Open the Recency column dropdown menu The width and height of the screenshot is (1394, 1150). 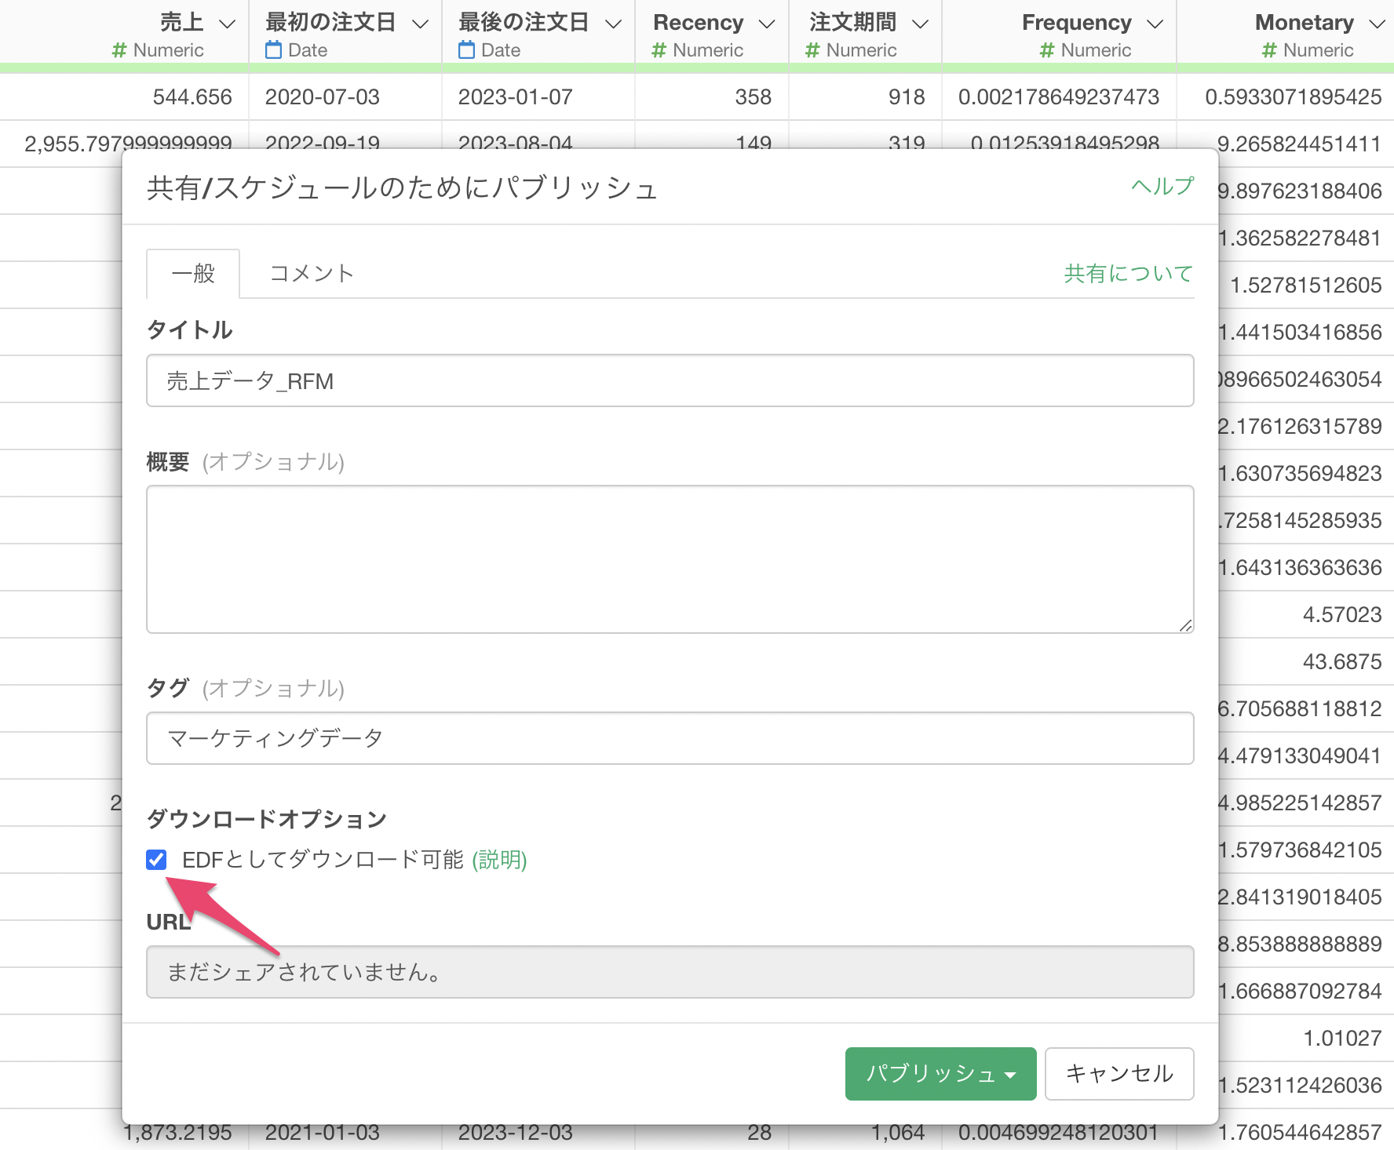pos(767,24)
